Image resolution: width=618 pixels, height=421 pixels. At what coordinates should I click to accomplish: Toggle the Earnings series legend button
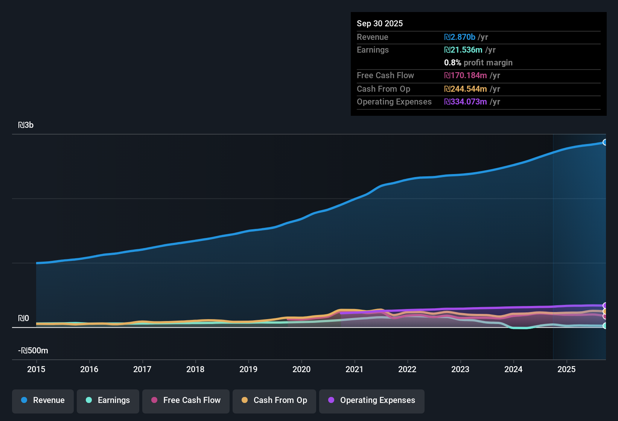(x=108, y=401)
